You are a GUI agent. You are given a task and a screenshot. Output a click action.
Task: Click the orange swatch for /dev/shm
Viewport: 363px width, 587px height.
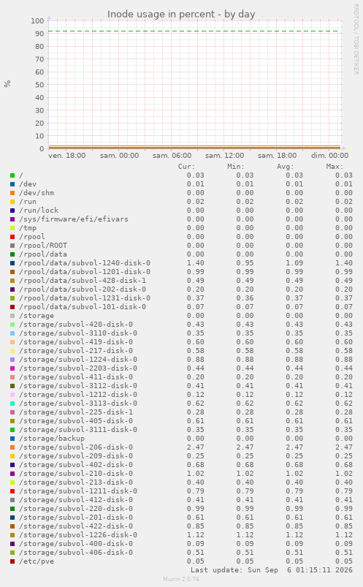coord(12,193)
